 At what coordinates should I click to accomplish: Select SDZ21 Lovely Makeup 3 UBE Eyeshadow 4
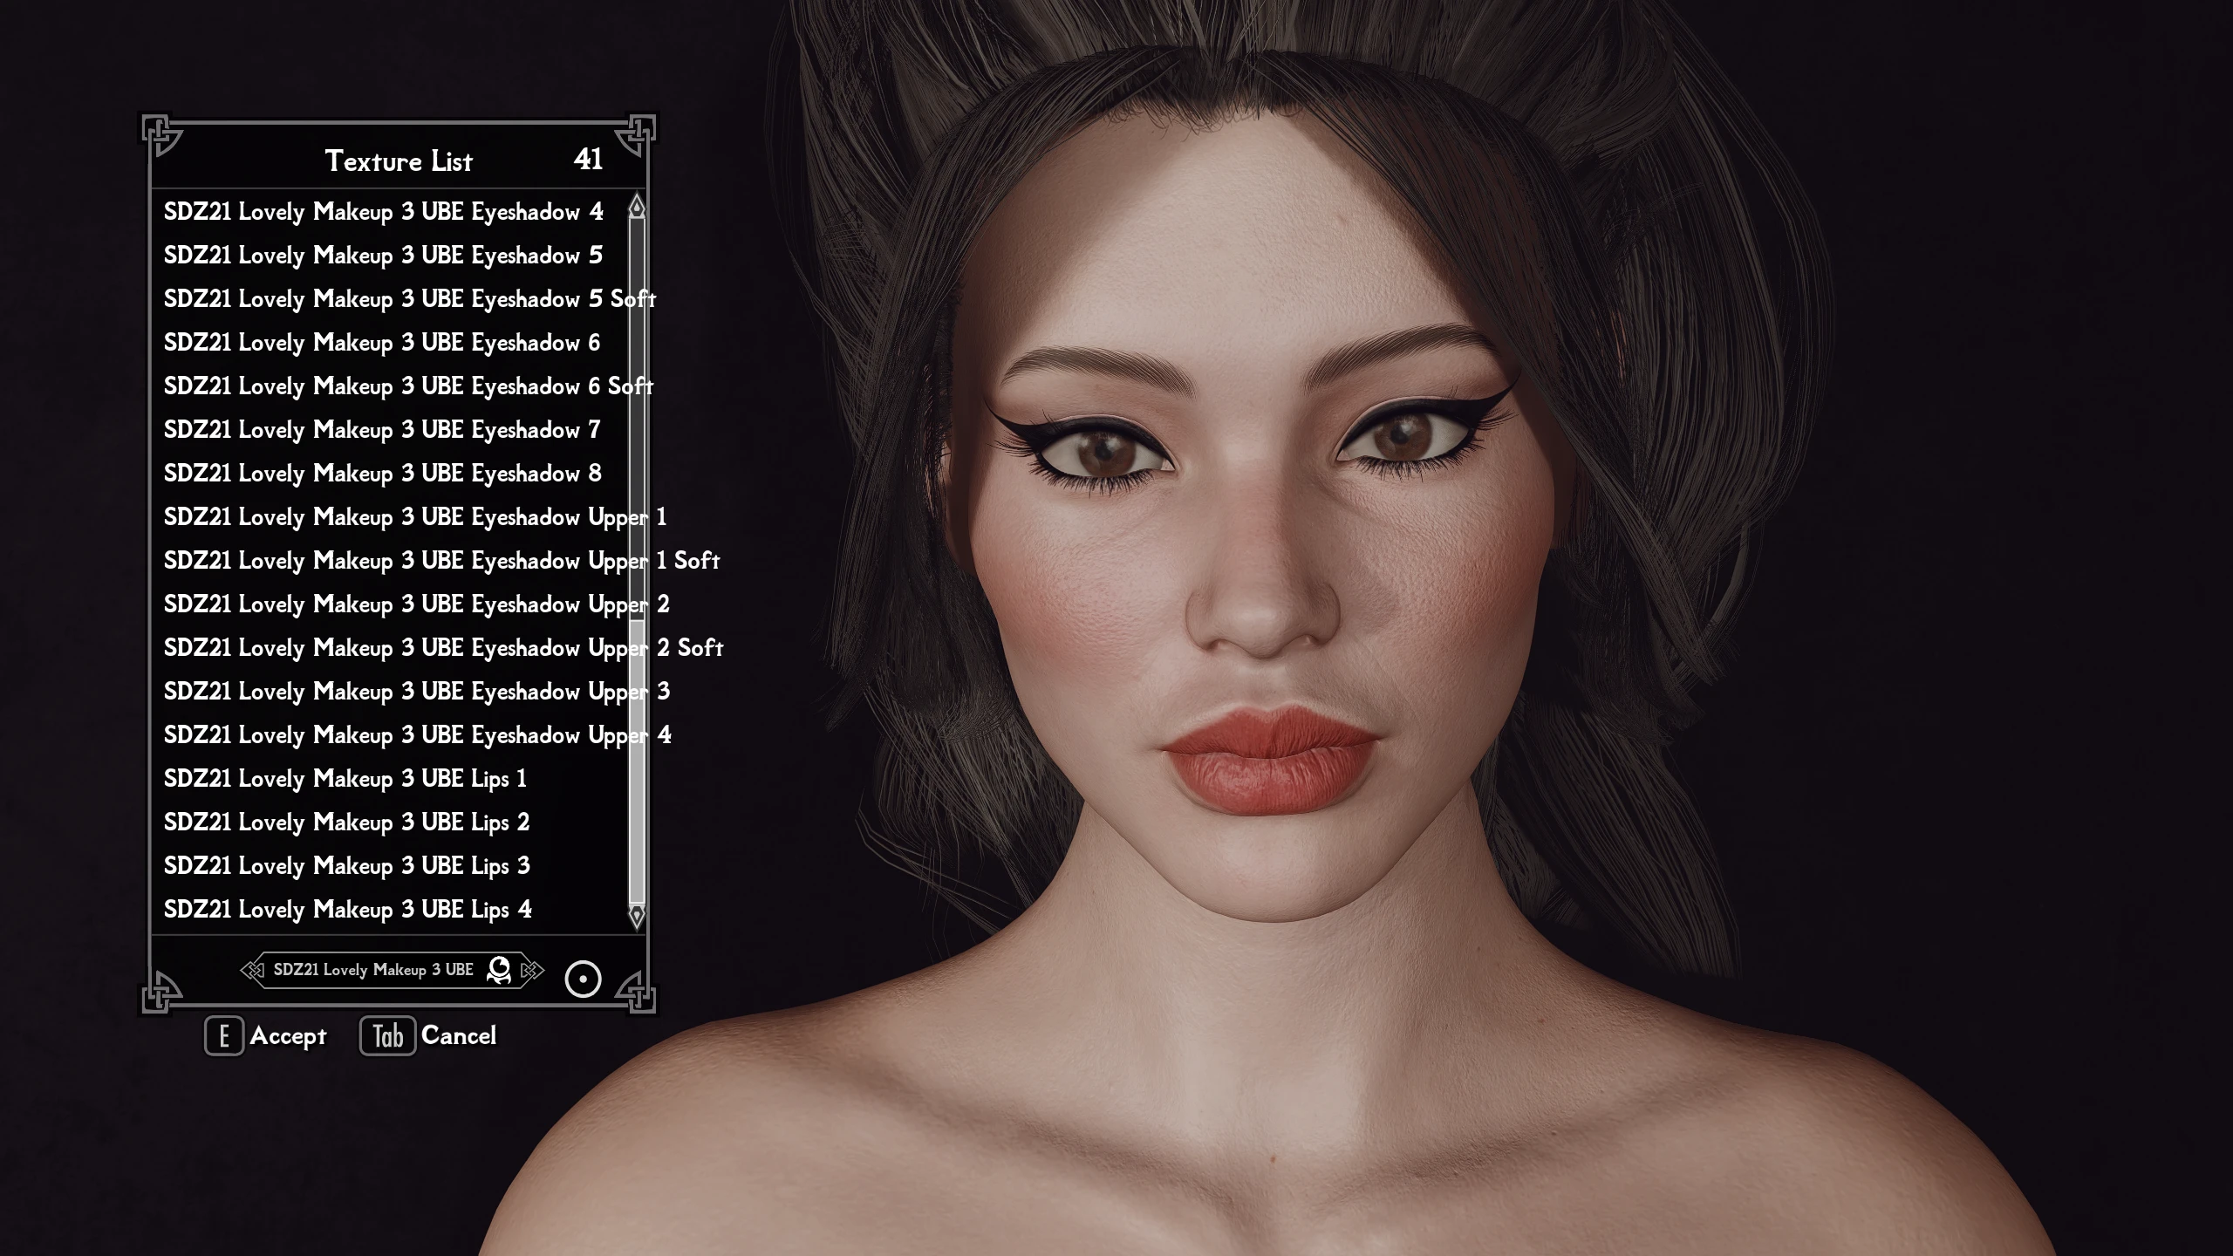384,212
